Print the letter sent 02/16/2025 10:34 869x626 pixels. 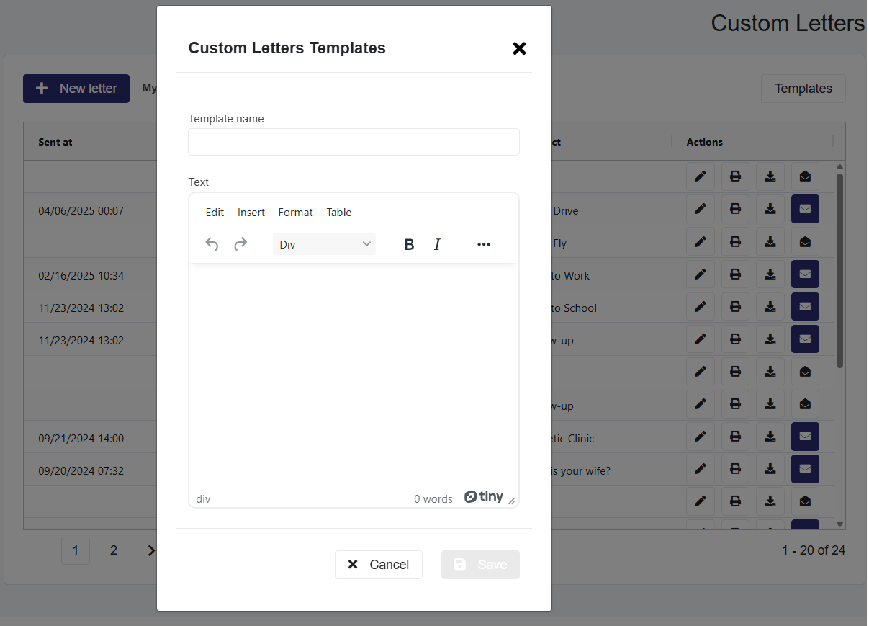735,274
